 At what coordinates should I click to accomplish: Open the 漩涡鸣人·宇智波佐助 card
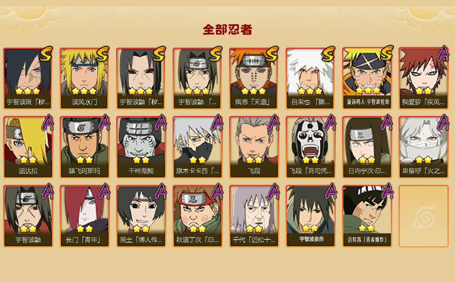tap(367, 78)
